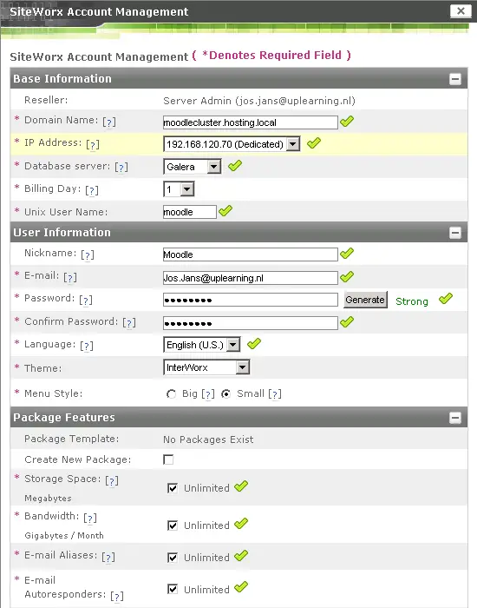Check the Create New Package checkbox
Viewport: 477px width, 608px height.
point(168,459)
